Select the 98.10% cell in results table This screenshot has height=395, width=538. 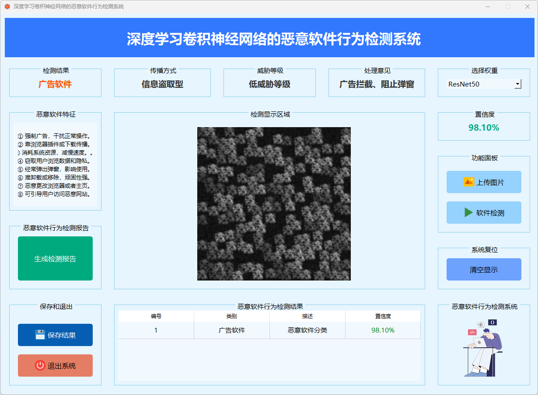[383, 330]
